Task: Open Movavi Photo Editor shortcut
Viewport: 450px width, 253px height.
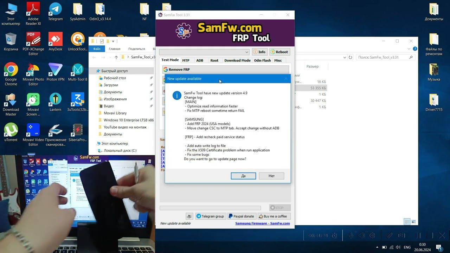Action: (x=33, y=74)
